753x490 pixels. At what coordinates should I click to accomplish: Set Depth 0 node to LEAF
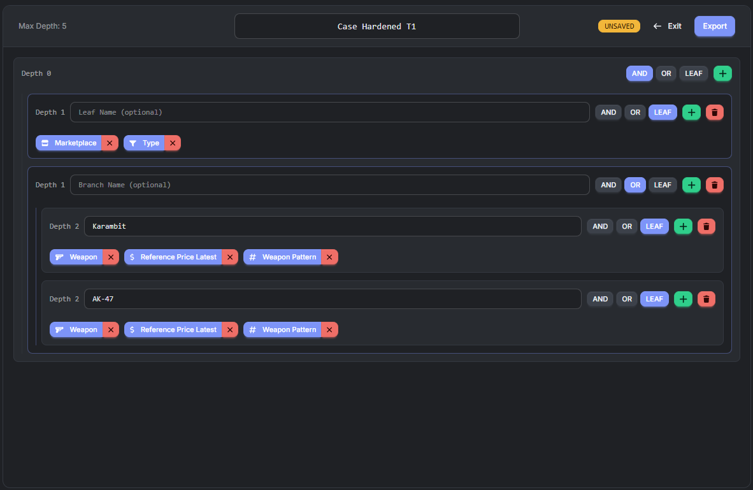pyautogui.click(x=694, y=73)
